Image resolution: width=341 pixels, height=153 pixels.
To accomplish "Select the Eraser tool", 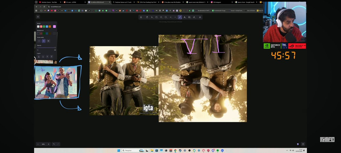I will 194,17.
